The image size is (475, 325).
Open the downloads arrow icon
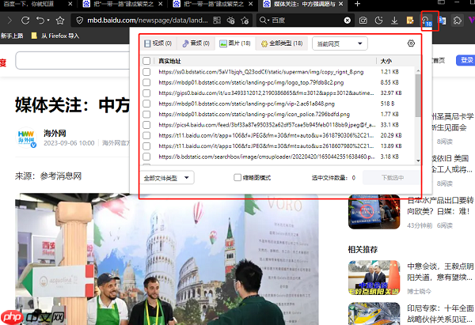tap(394, 21)
